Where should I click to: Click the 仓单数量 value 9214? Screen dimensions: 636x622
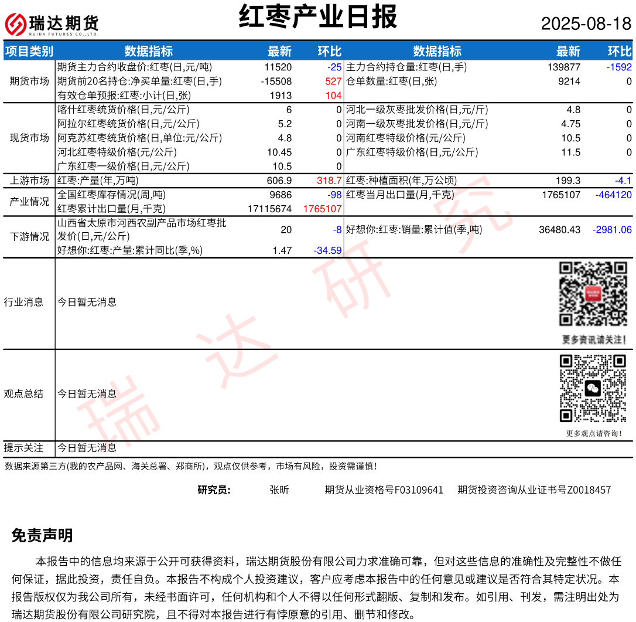(569, 81)
